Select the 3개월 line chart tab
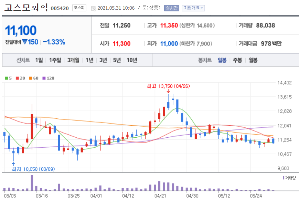This screenshot has height=200, width=299. coord(73,60)
